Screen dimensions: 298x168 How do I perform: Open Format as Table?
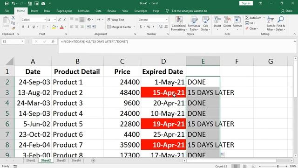point(194,24)
